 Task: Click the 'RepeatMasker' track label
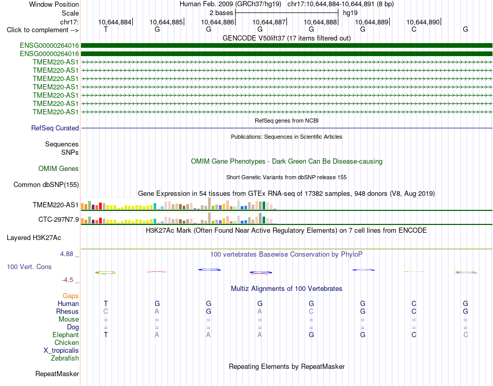point(57,374)
